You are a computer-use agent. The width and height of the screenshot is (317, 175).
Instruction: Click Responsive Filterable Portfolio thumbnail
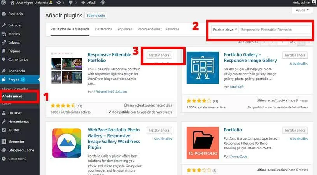(x=67, y=68)
